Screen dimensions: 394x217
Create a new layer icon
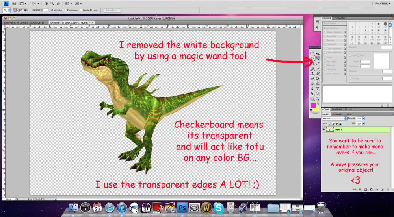383,189
